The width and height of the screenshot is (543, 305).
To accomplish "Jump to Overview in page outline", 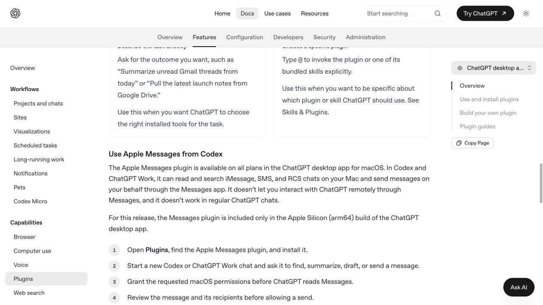I will pos(472,86).
